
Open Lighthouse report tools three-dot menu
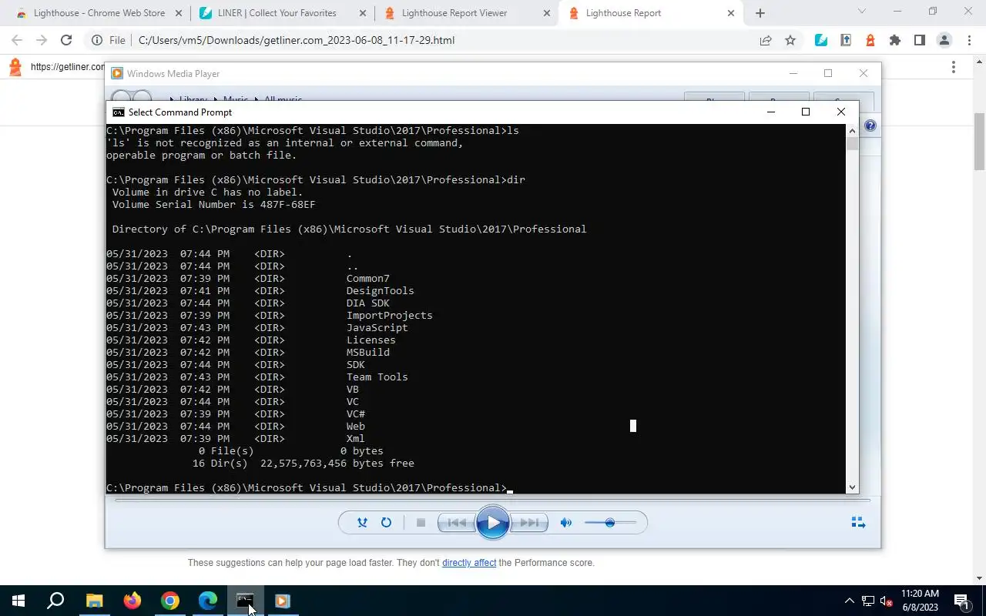[x=954, y=67]
